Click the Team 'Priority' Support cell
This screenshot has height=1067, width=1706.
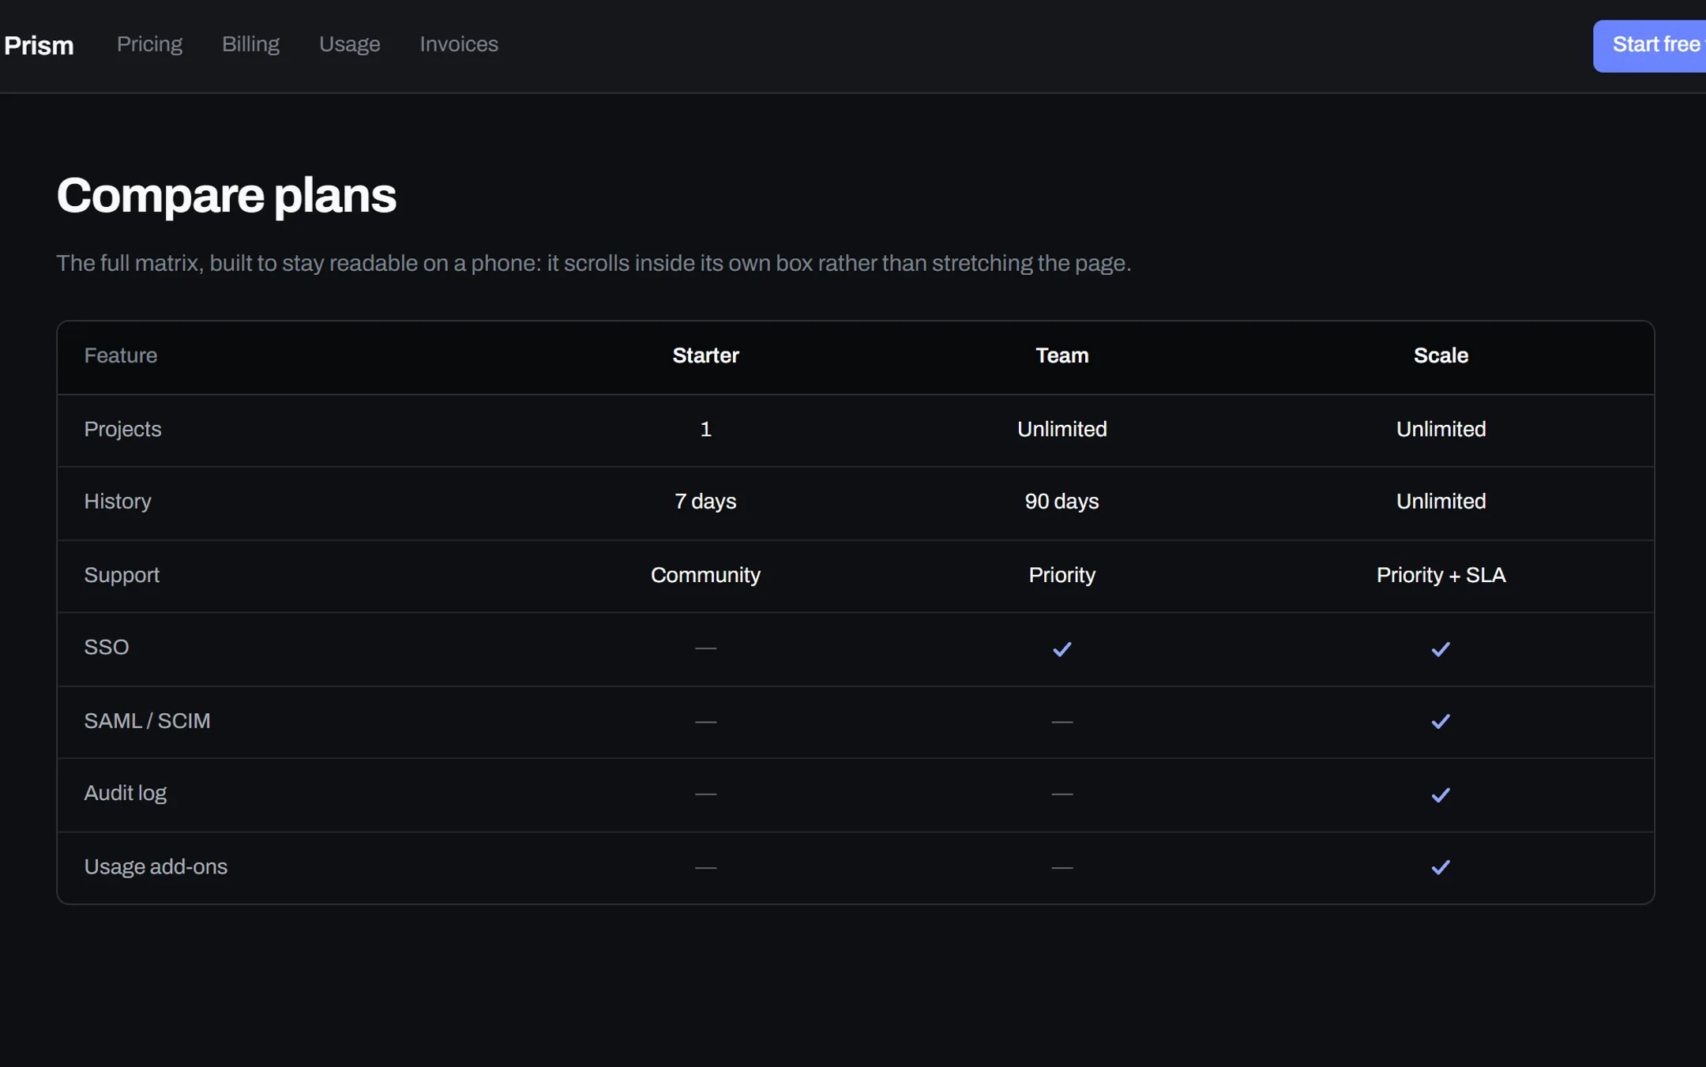[x=1062, y=575]
